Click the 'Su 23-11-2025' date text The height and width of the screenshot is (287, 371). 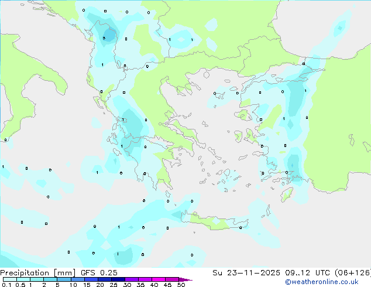[246, 273]
